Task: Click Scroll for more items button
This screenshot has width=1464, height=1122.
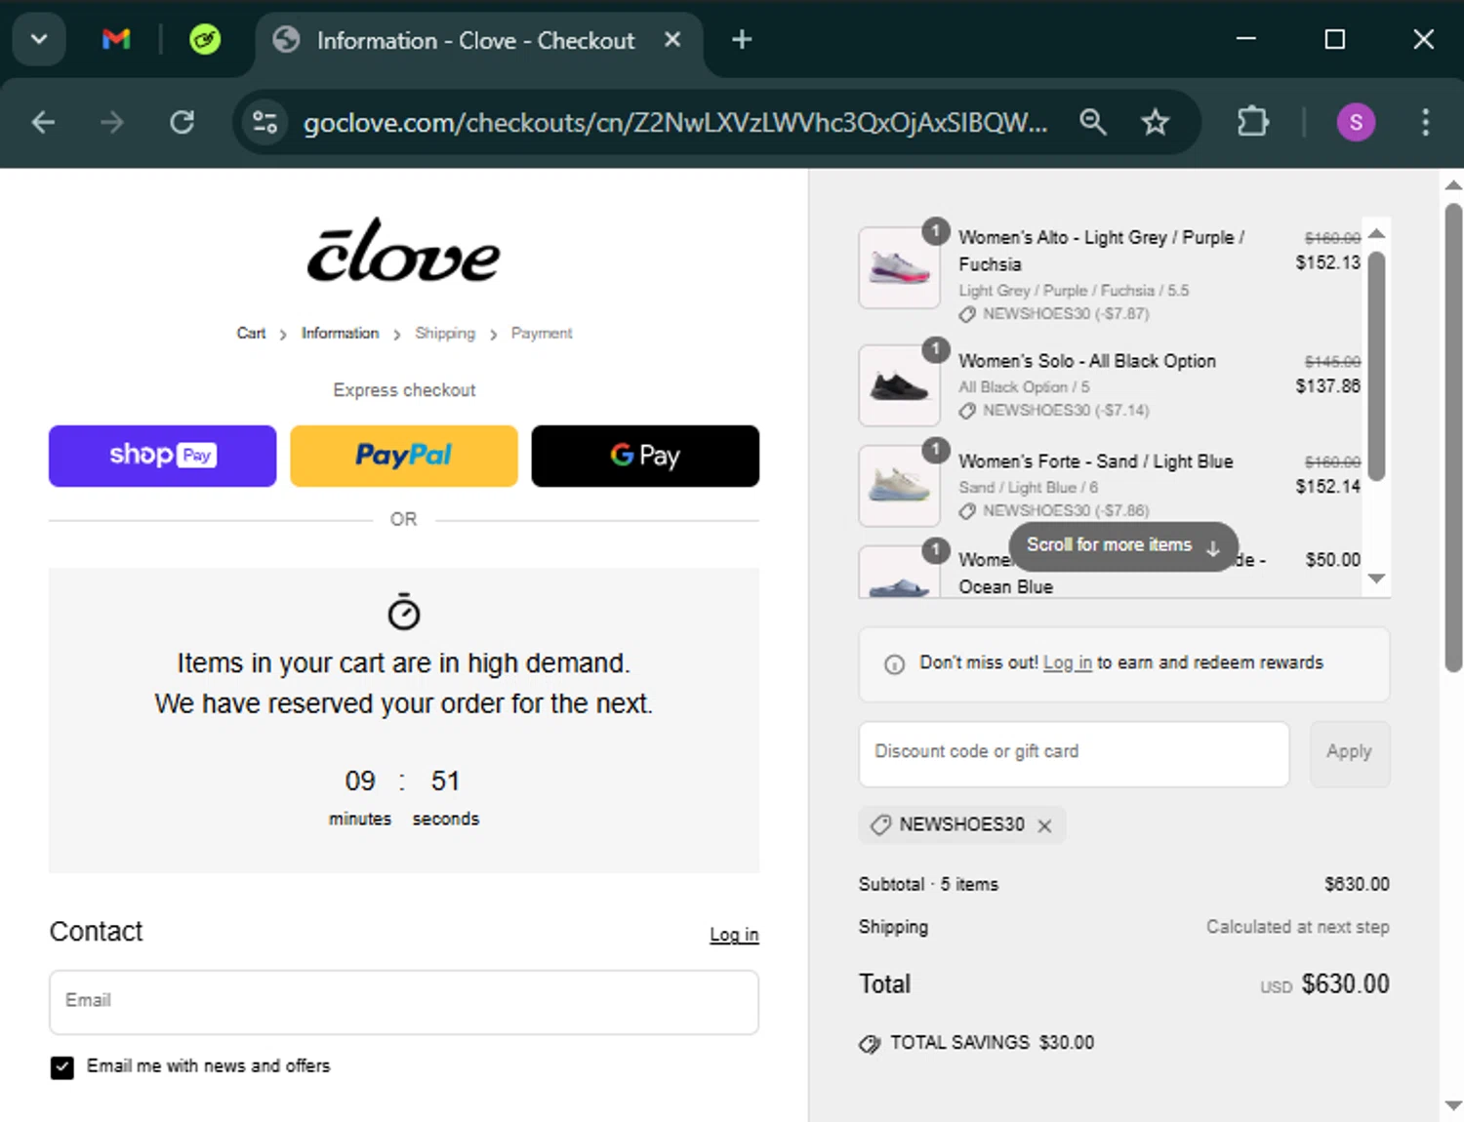Action: click(1123, 545)
